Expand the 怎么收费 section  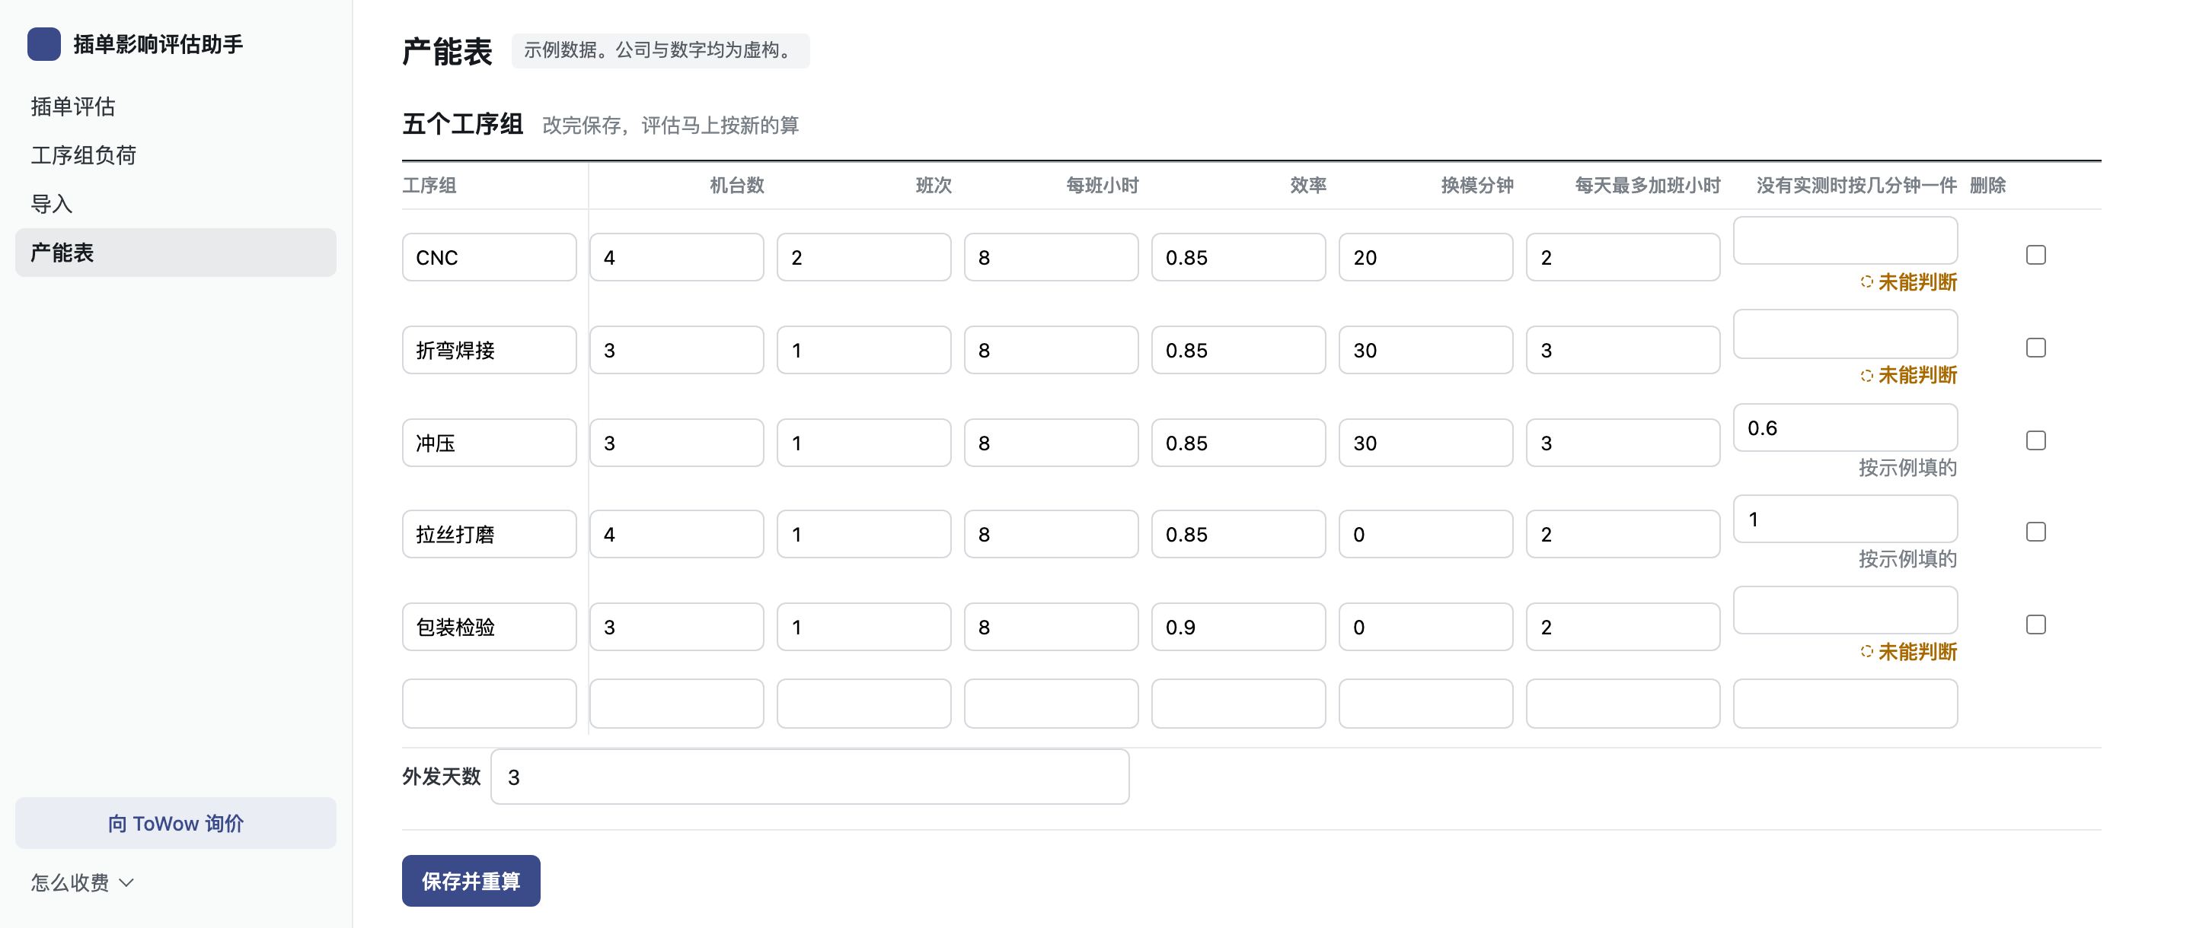[x=82, y=882]
